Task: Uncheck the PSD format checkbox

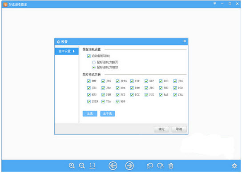Action: pyautogui.click(x=175, y=88)
